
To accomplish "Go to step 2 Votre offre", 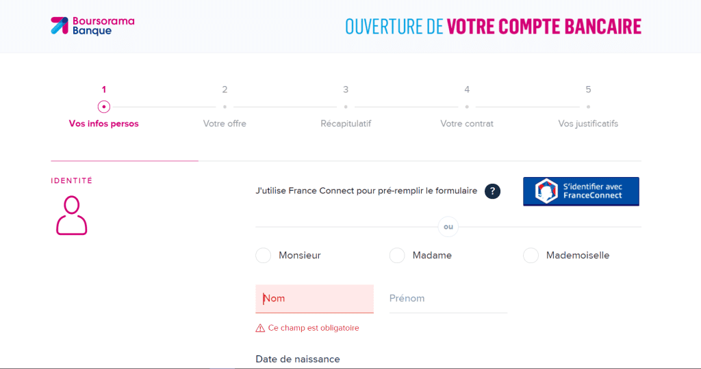I will point(225,124).
